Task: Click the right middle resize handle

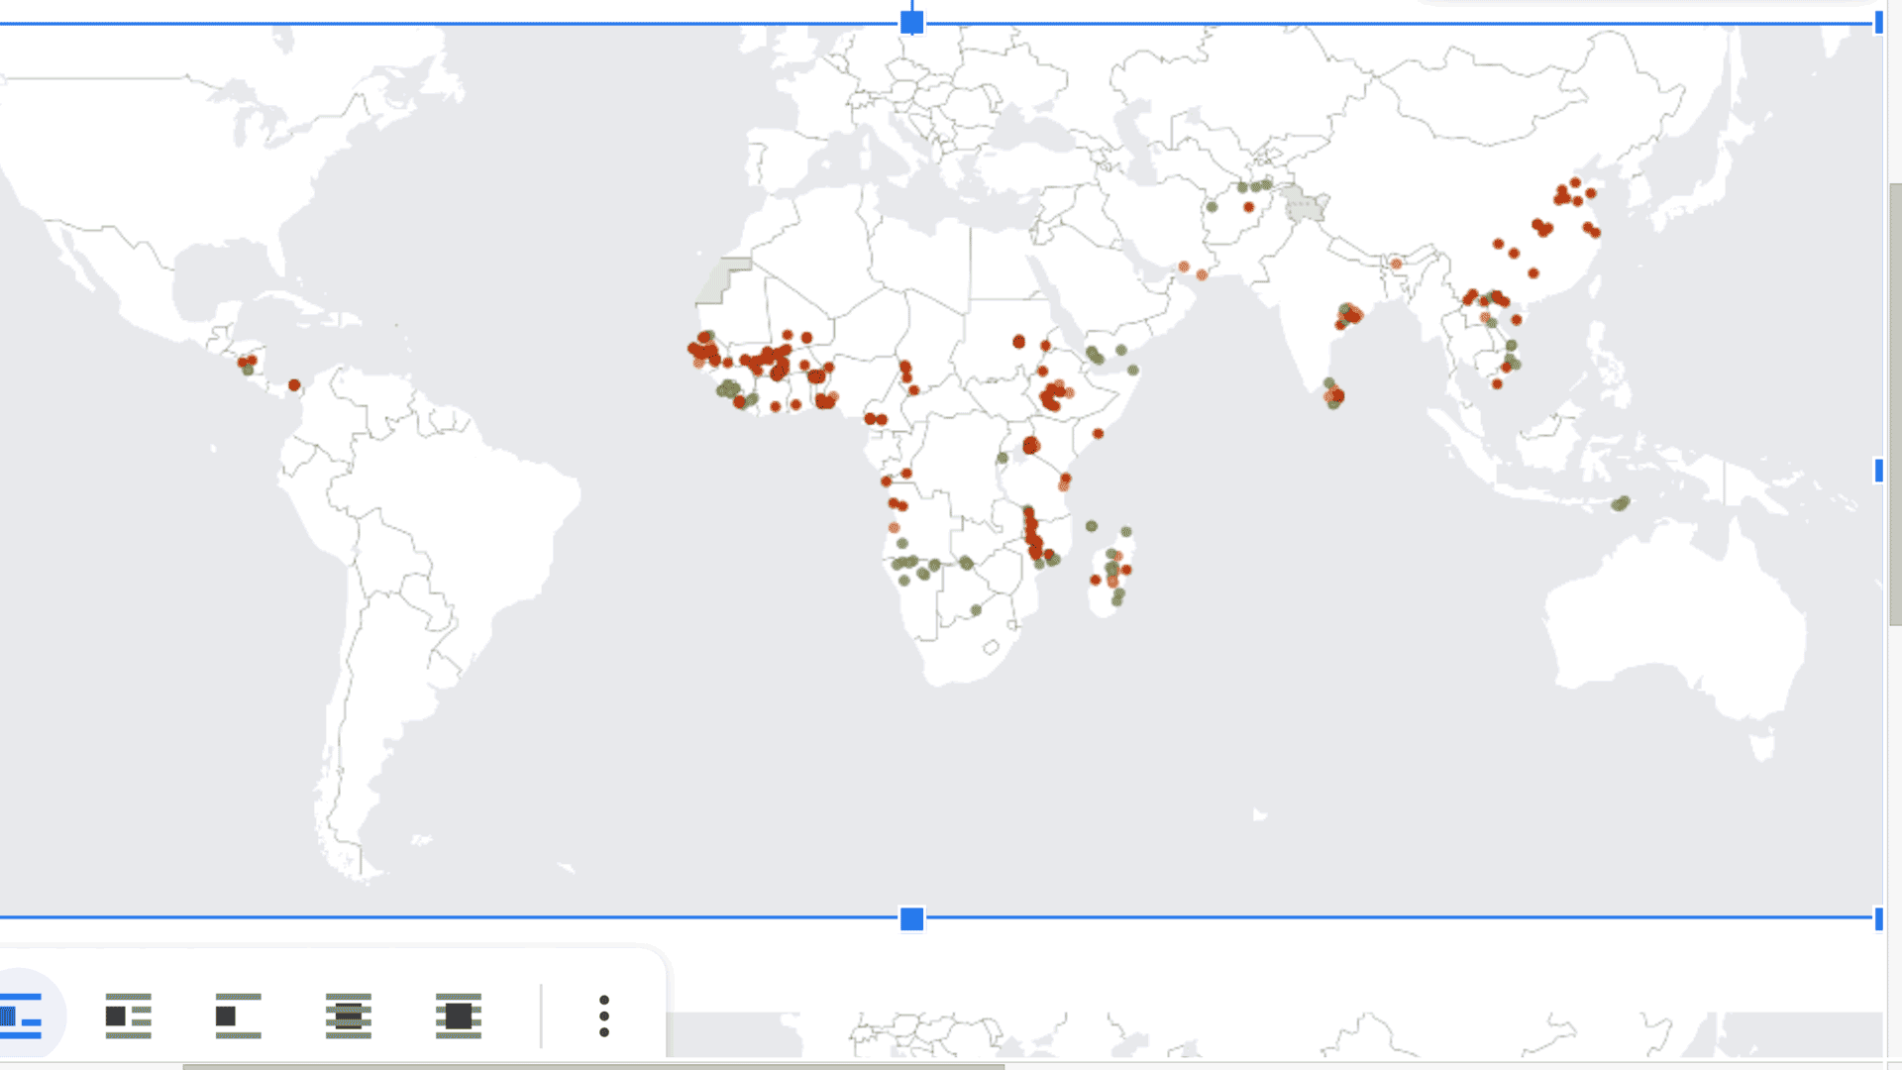Action: point(1878,471)
